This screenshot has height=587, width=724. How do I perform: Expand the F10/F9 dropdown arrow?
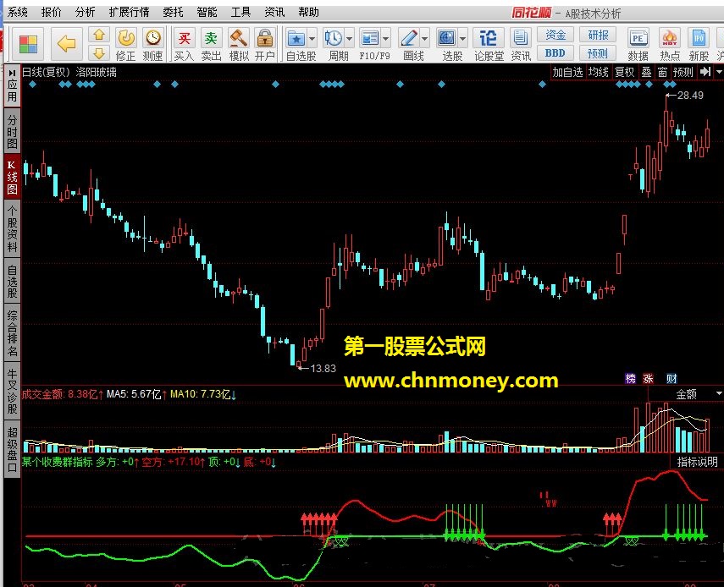(386, 39)
